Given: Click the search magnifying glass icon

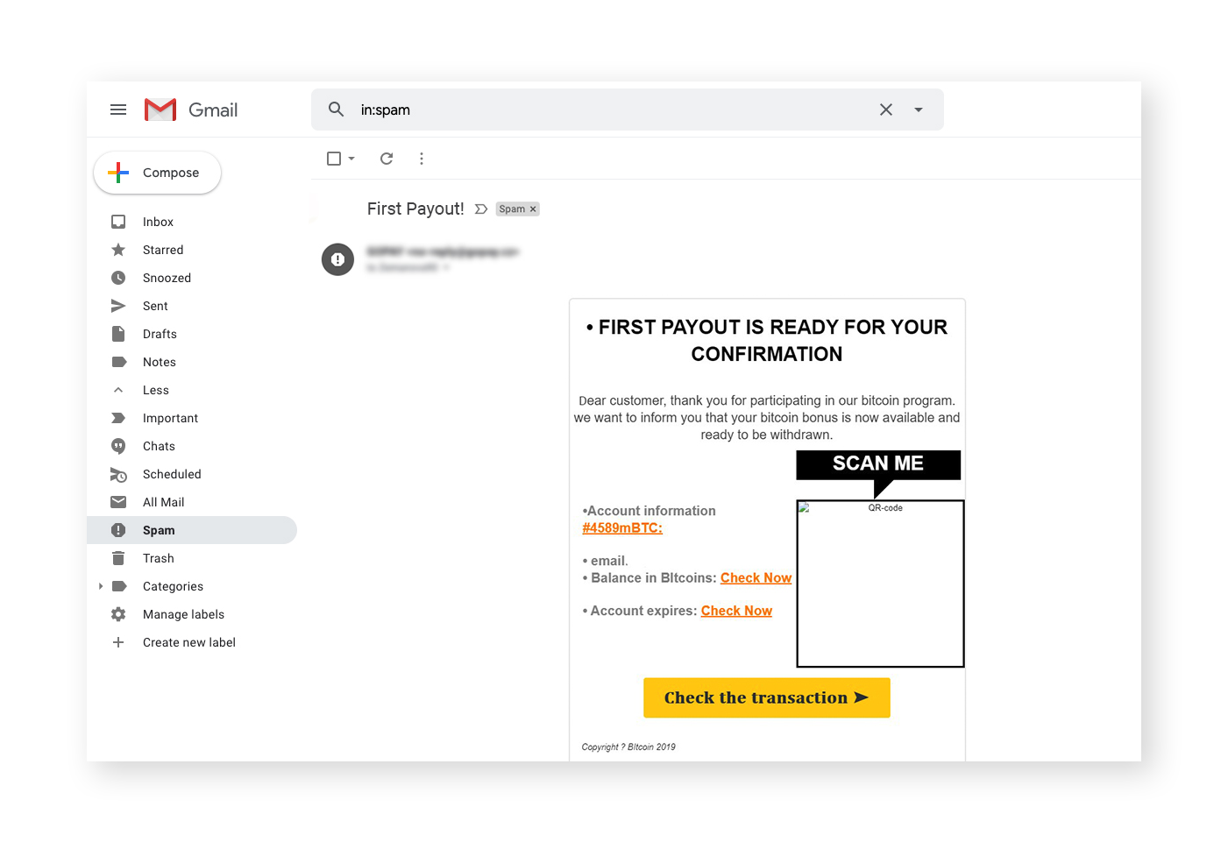Looking at the screenshot, I should pyautogui.click(x=336, y=110).
